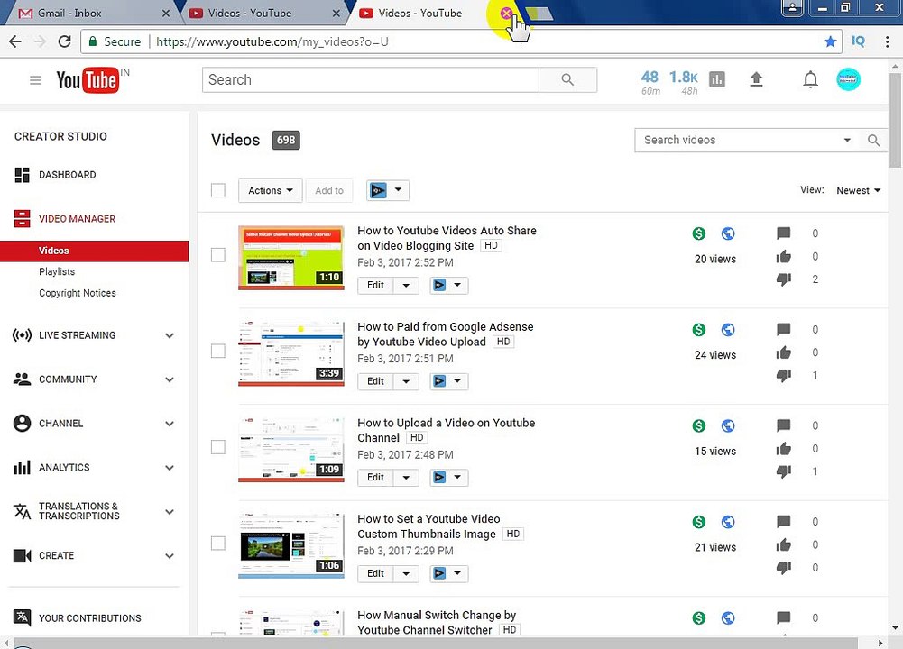Click public globe icon for Google Adsense video

728,329
